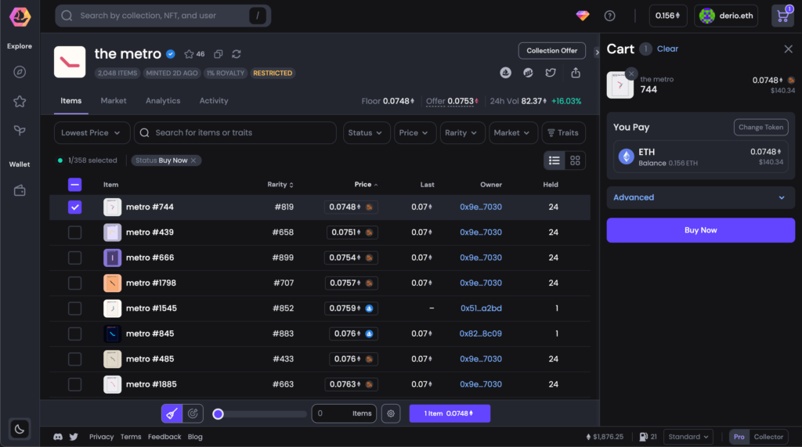Viewport: 802px width, 447px height.
Task: Click the sweep amount slider handle
Action: click(218, 414)
